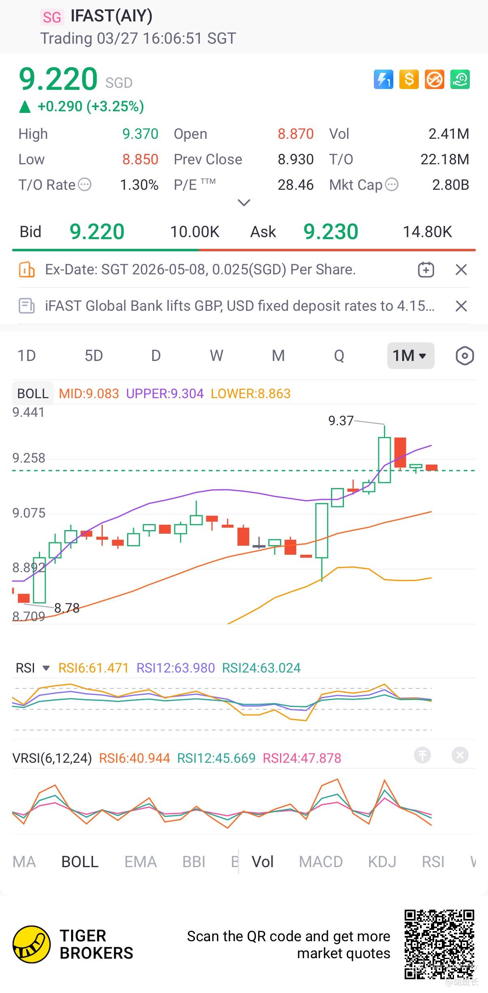
Task: Tap the dividend chart icon beside Ex-Date
Action: tap(27, 269)
